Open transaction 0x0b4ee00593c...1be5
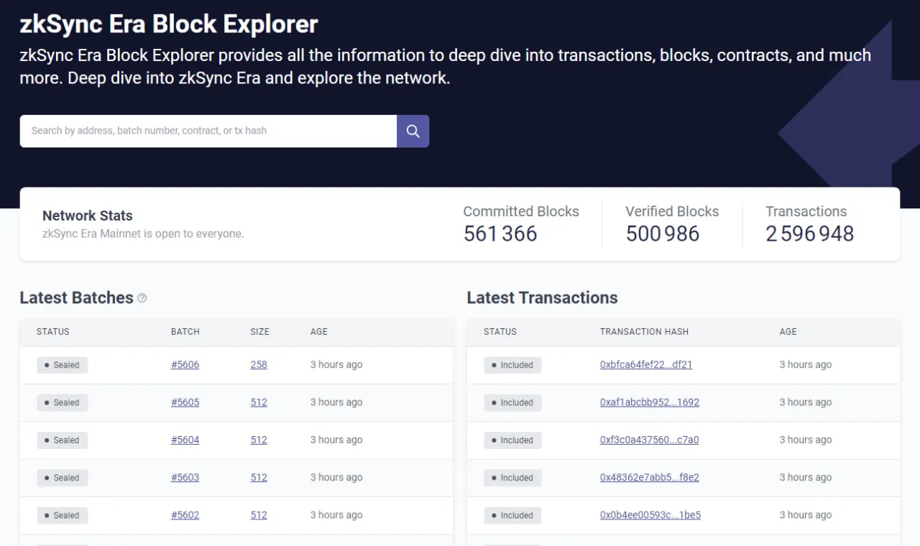920x546 pixels. point(650,515)
